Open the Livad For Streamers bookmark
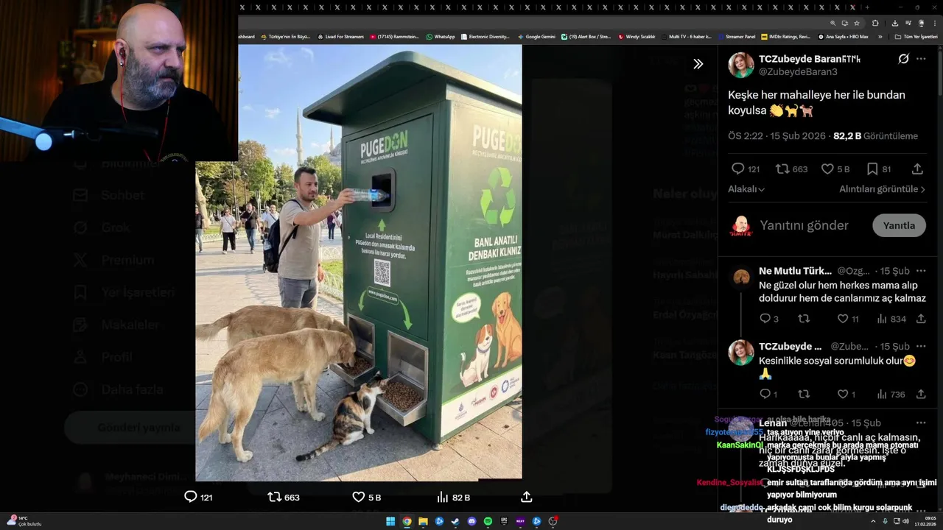This screenshot has width=943, height=530. [340, 37]
